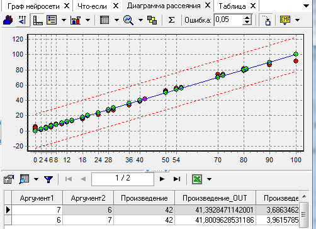This screenshot has width=316, height=229.
Task: Click the blue filter funnel icon
Action: (48, 179)
